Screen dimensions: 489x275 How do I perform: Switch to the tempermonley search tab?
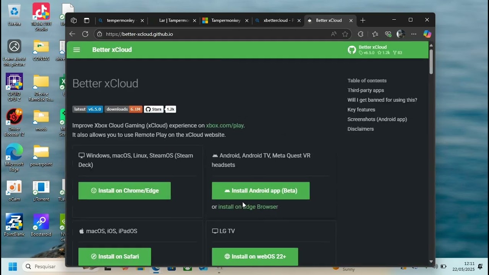(x=120, y=21)
